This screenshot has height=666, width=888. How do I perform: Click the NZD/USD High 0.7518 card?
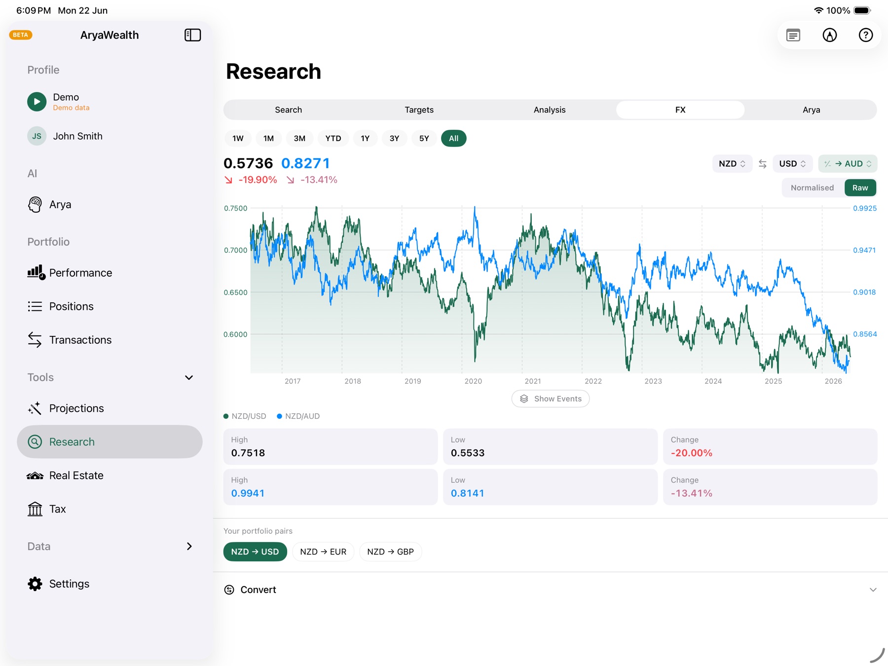[x=331, y=446]
